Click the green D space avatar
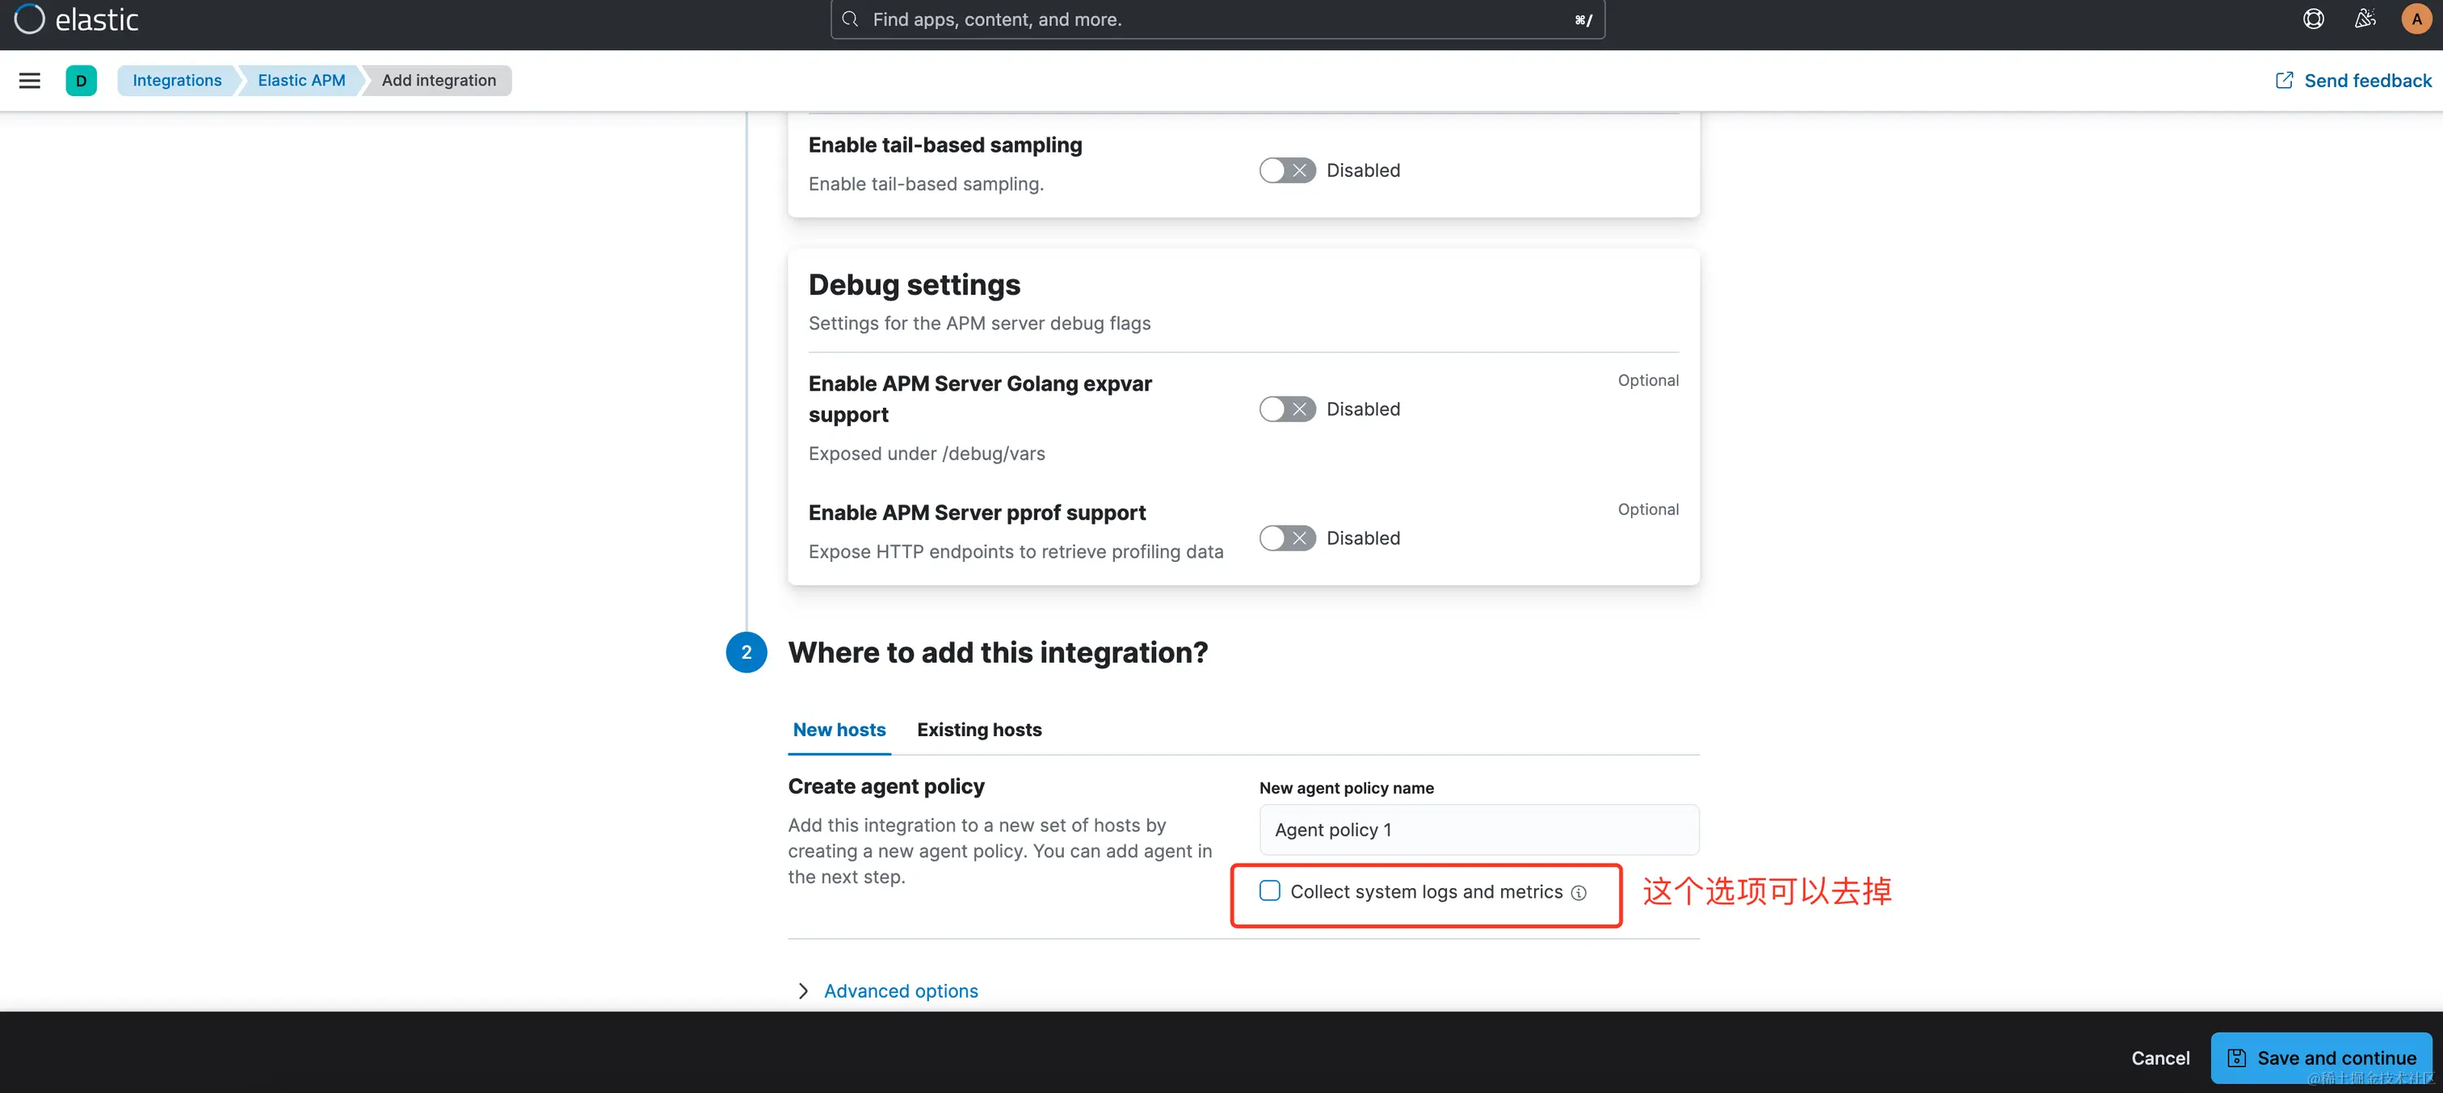Image resolution: width=2443 pixels, height=1093 pixels. (x=81, y=81)
